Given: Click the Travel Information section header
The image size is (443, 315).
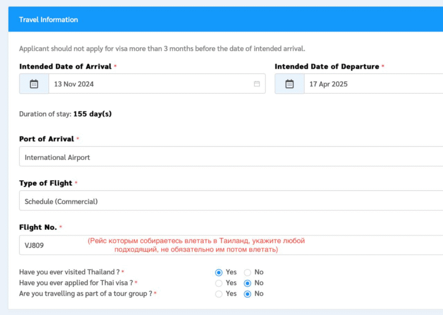Looking at the screenshot, I should click(49, 20).
